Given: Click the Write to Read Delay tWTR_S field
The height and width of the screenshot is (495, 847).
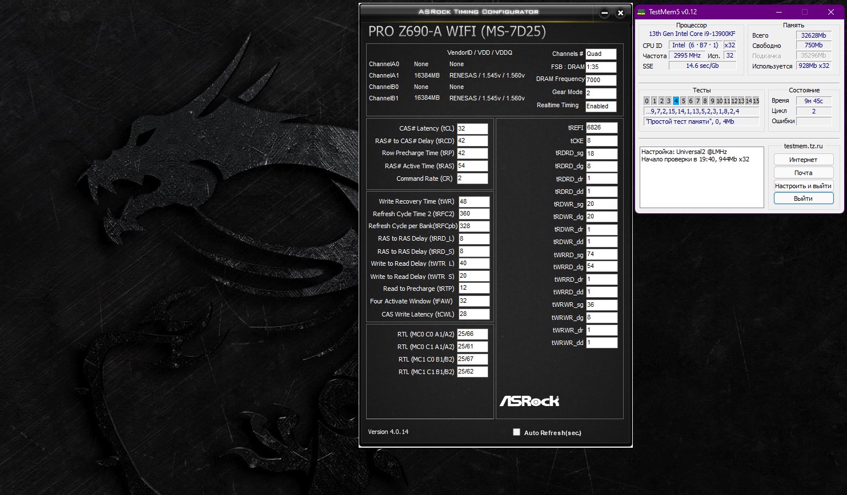Looking at the screenshot, I should tap(474, 276).
